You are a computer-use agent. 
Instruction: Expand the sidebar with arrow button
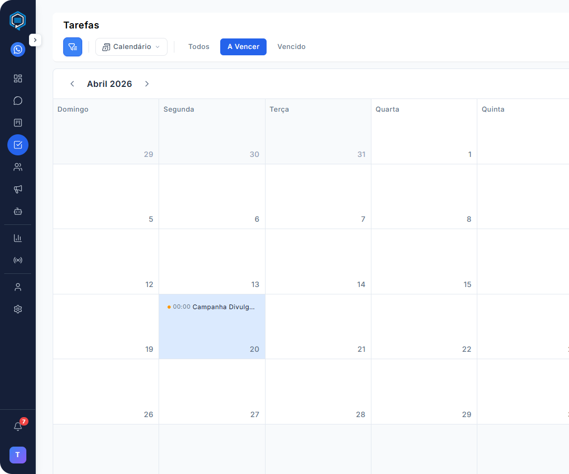pos(35,40)
